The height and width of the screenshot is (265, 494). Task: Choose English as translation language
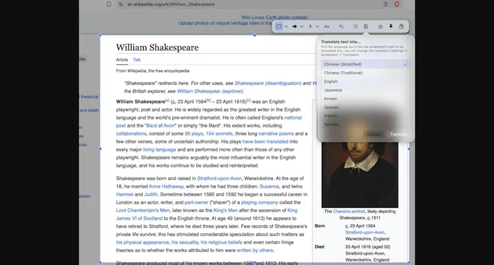(x=366, y=81)
